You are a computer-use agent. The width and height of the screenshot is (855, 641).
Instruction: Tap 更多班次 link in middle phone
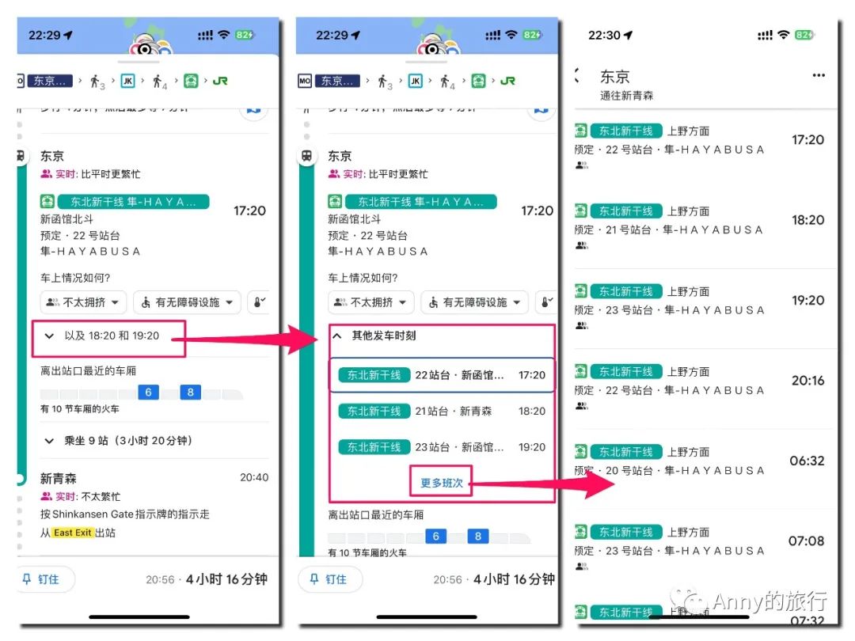click(x=442, y=483)
